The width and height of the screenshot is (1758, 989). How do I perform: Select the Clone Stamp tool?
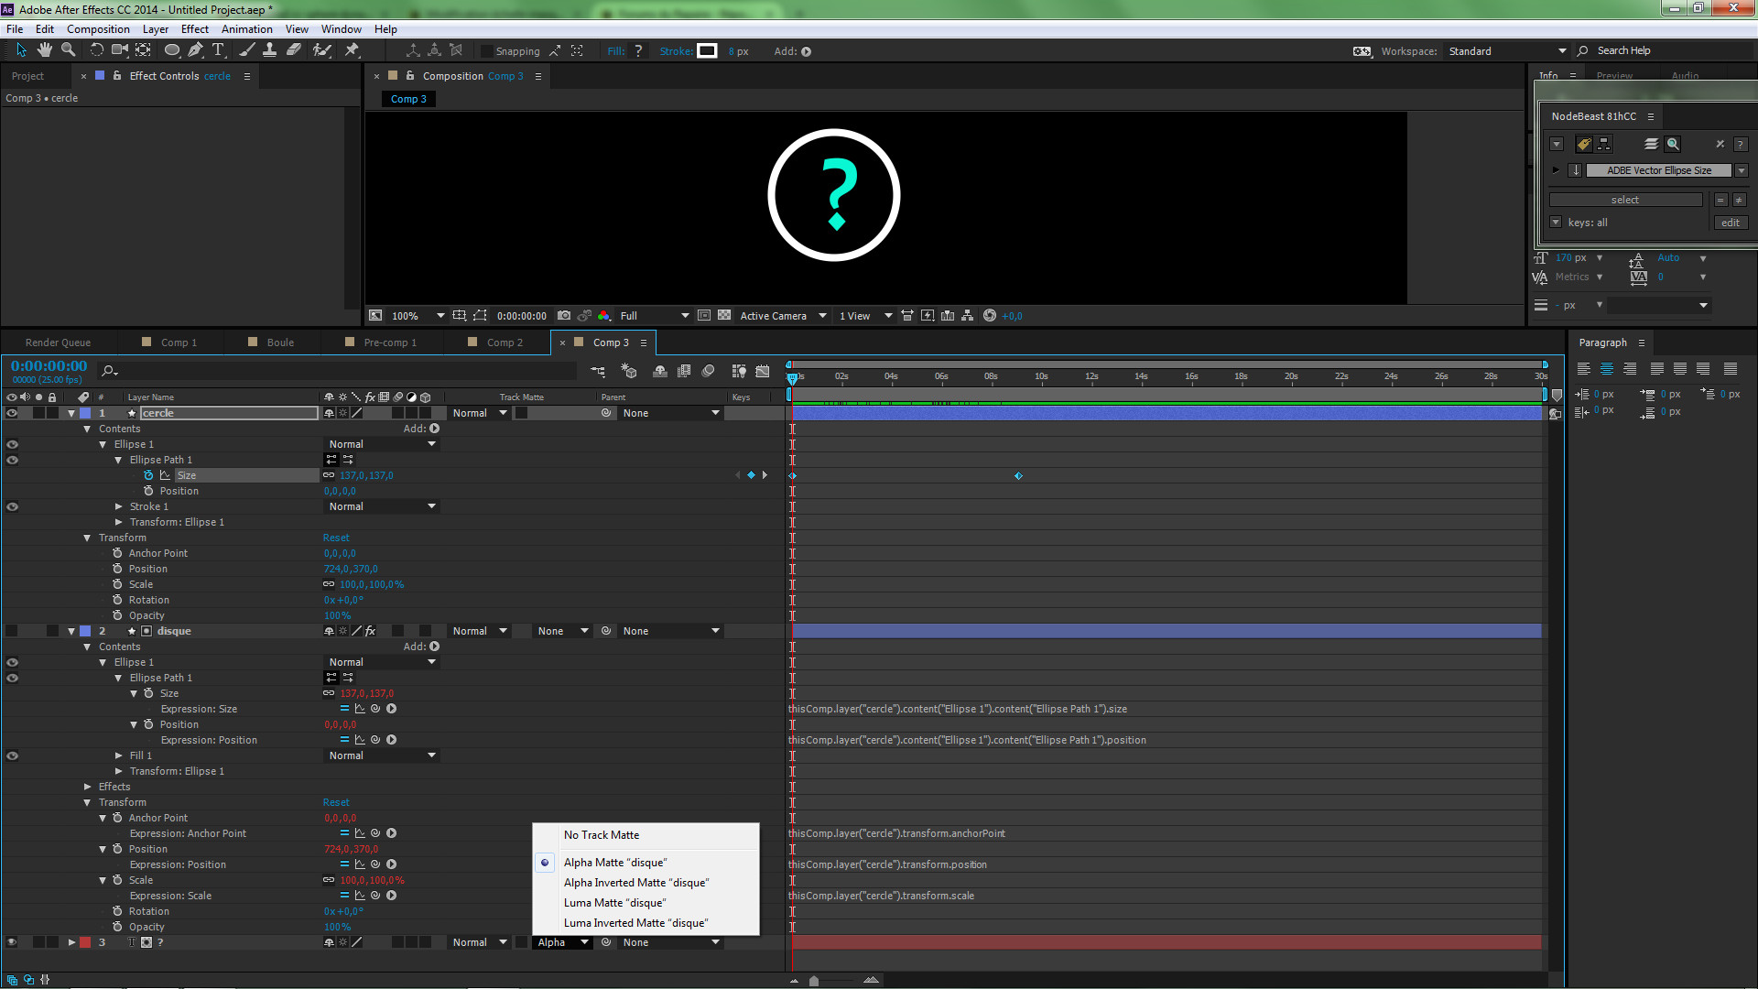coord(269,50)
